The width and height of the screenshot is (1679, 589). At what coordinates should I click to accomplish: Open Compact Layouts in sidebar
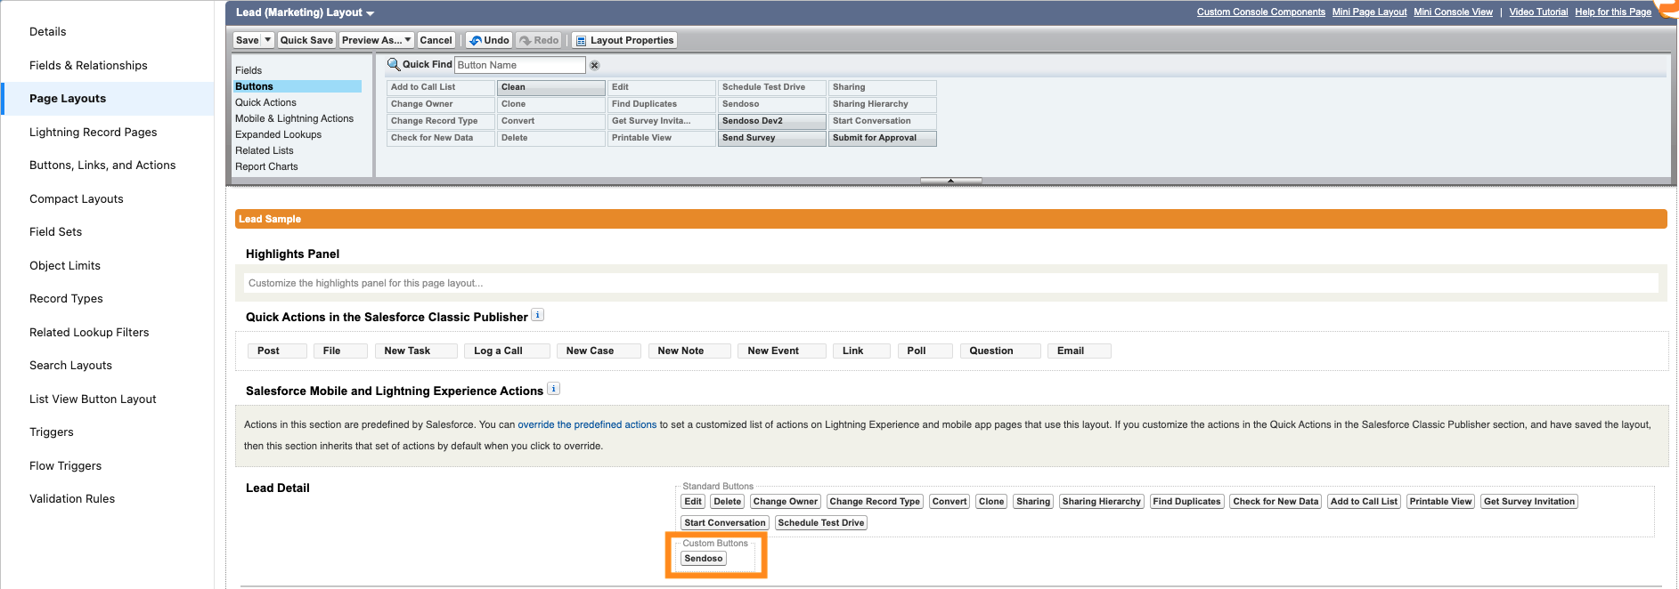(x=77, y=199)
